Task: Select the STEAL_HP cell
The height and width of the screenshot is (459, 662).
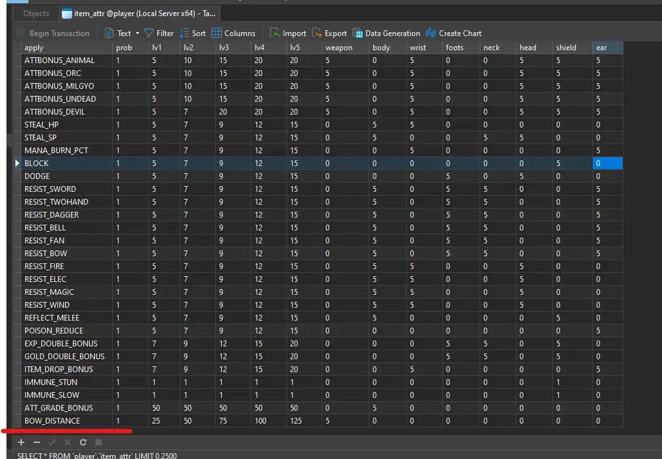Action: [66, 125]
